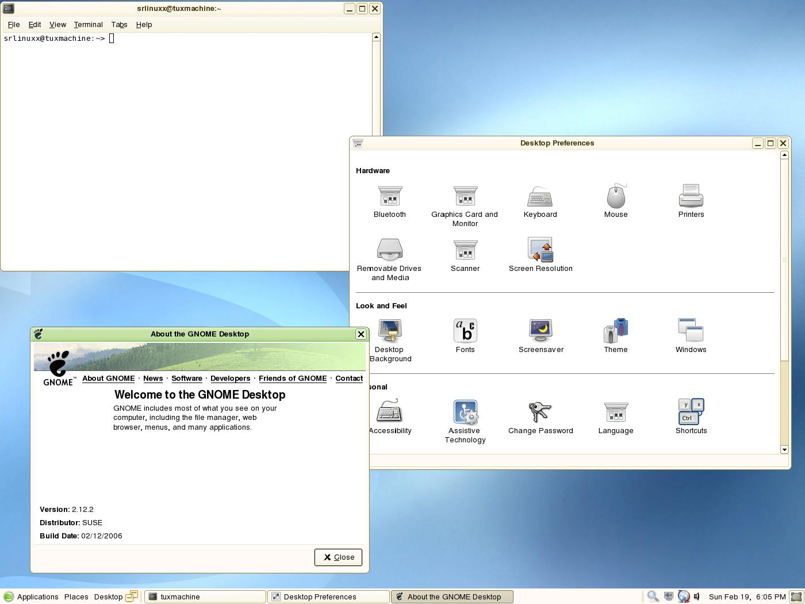The width and height of the screenshot is (805, 604).
Task: Follow the News link
Action: click(153, 379)
